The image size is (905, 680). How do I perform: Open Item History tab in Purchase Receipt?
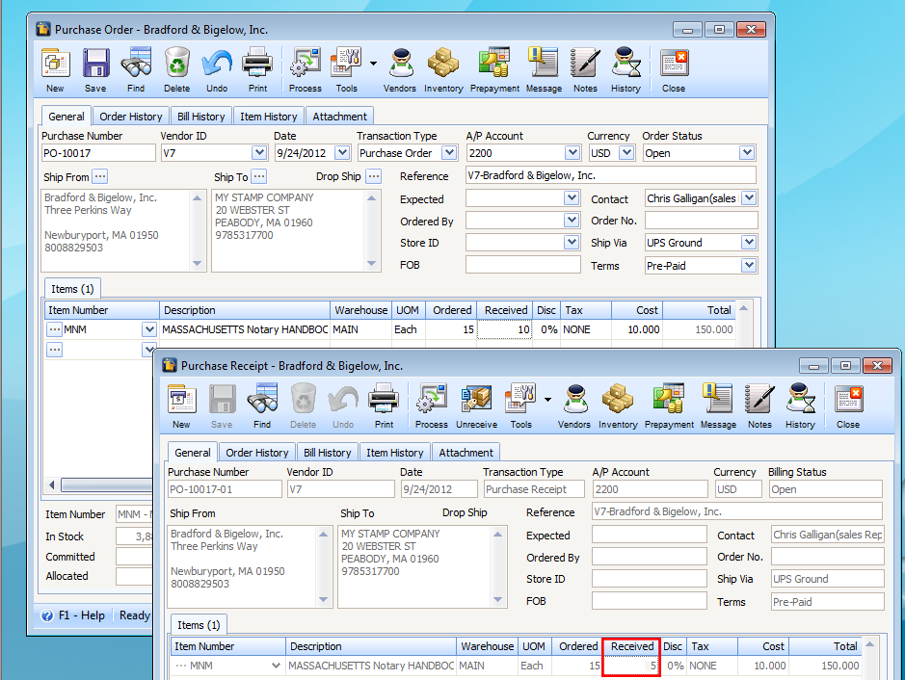(395, 453)
